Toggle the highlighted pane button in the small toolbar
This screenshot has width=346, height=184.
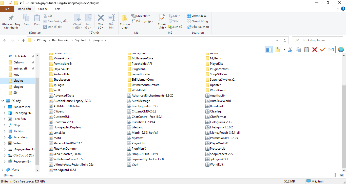click(x=269, y=50)
